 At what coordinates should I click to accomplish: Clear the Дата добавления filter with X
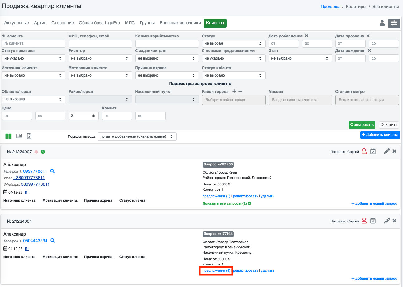(x=307, y=36)
